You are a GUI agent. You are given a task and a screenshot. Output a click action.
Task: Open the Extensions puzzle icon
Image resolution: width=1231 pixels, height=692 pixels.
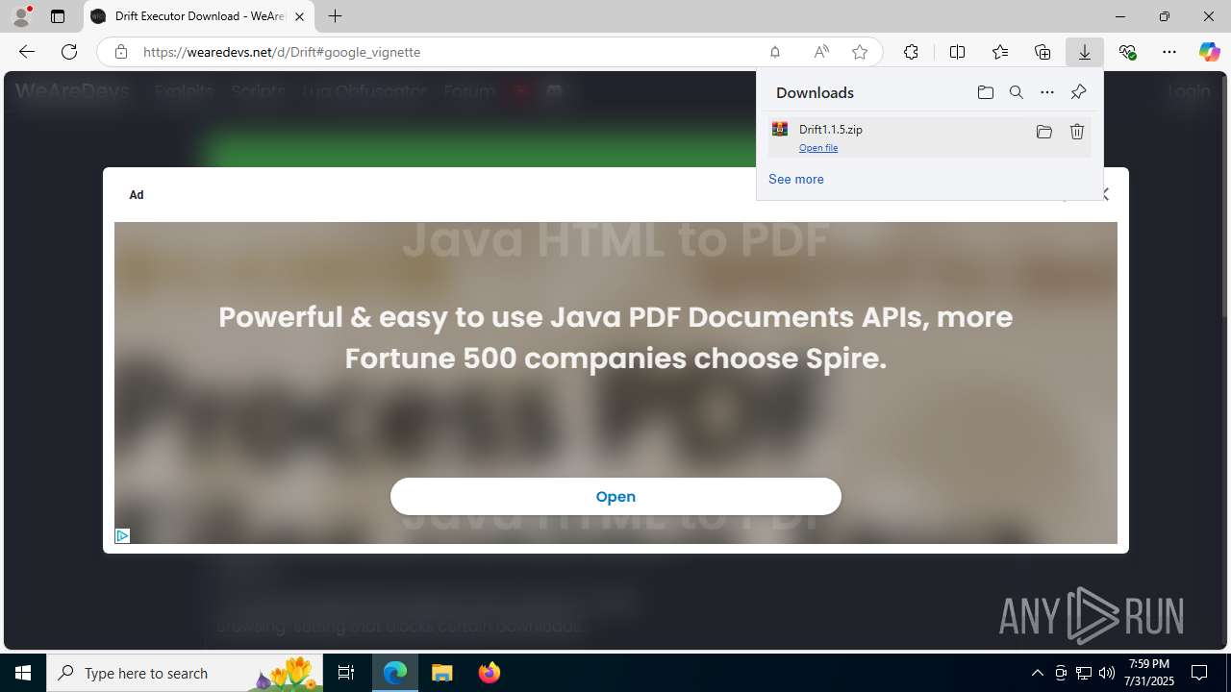point(911,52)
